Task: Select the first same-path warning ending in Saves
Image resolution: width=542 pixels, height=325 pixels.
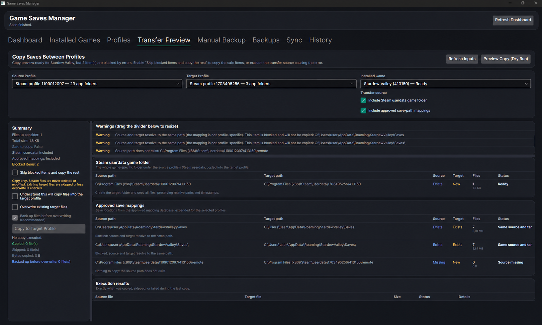Action: point(313,135)
